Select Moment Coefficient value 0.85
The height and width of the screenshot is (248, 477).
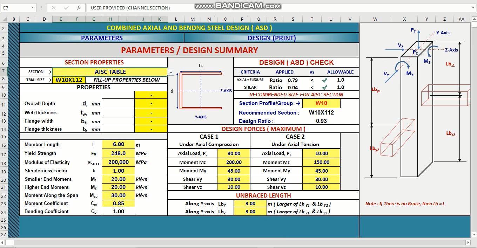(118, 203)
